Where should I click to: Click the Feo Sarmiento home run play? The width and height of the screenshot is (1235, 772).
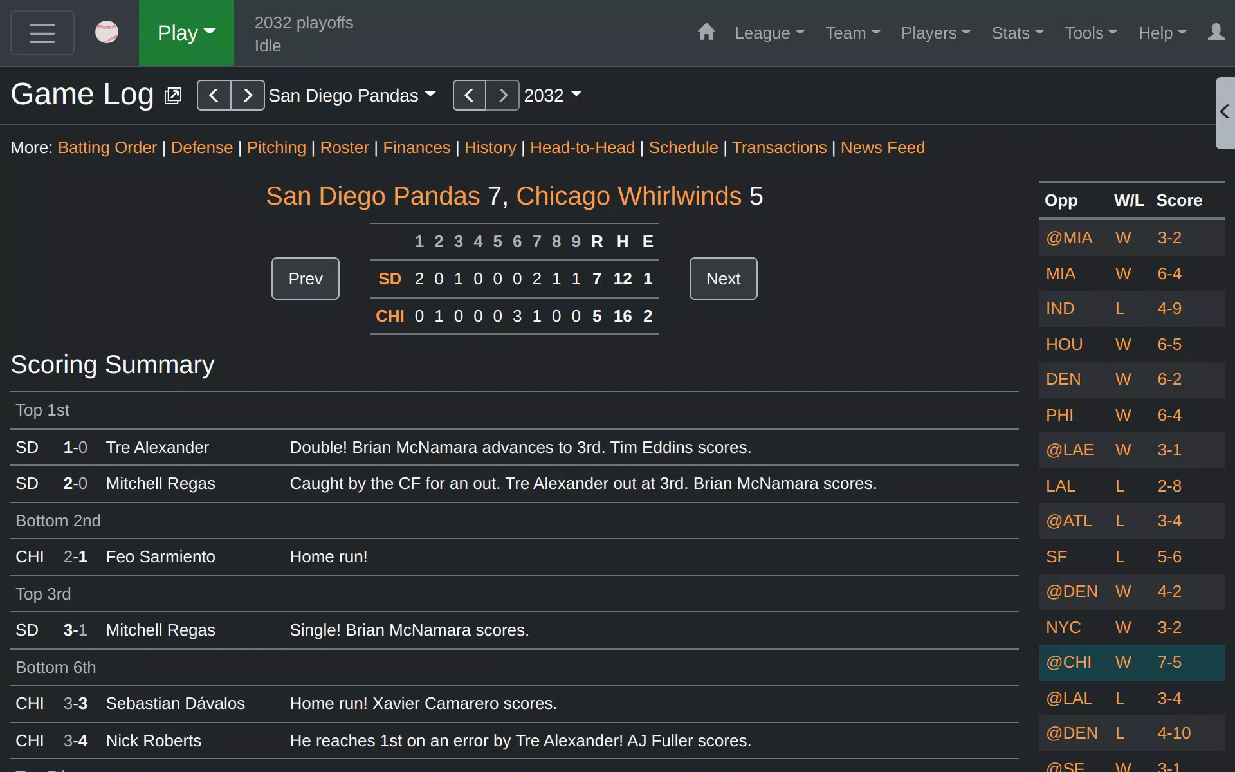click(x=515, y=556)
